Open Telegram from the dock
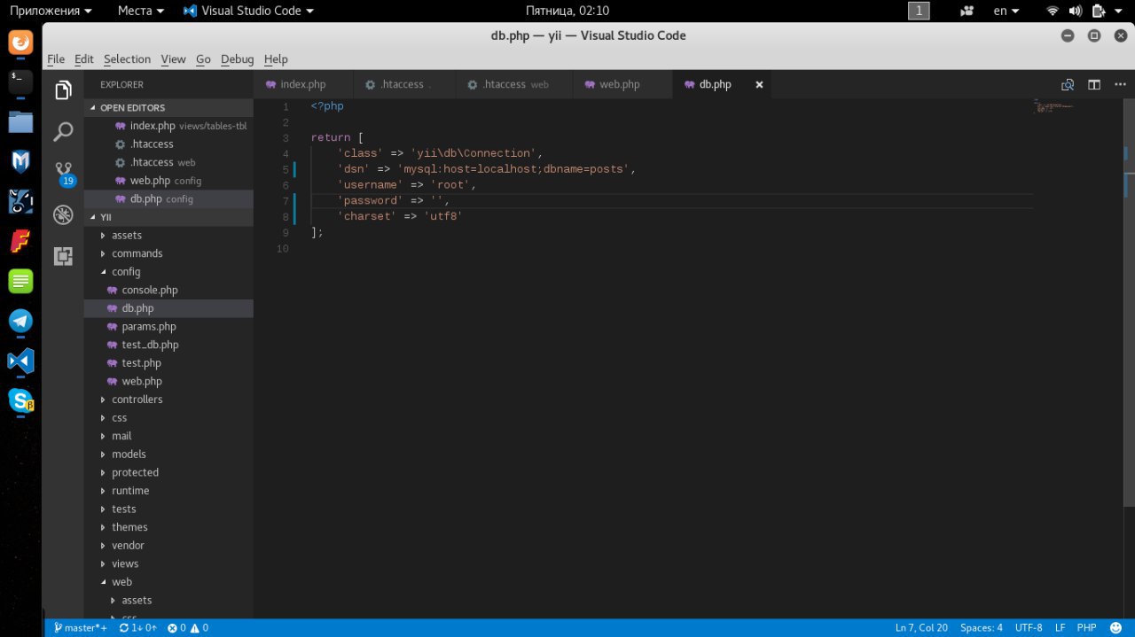 [20, 321]
